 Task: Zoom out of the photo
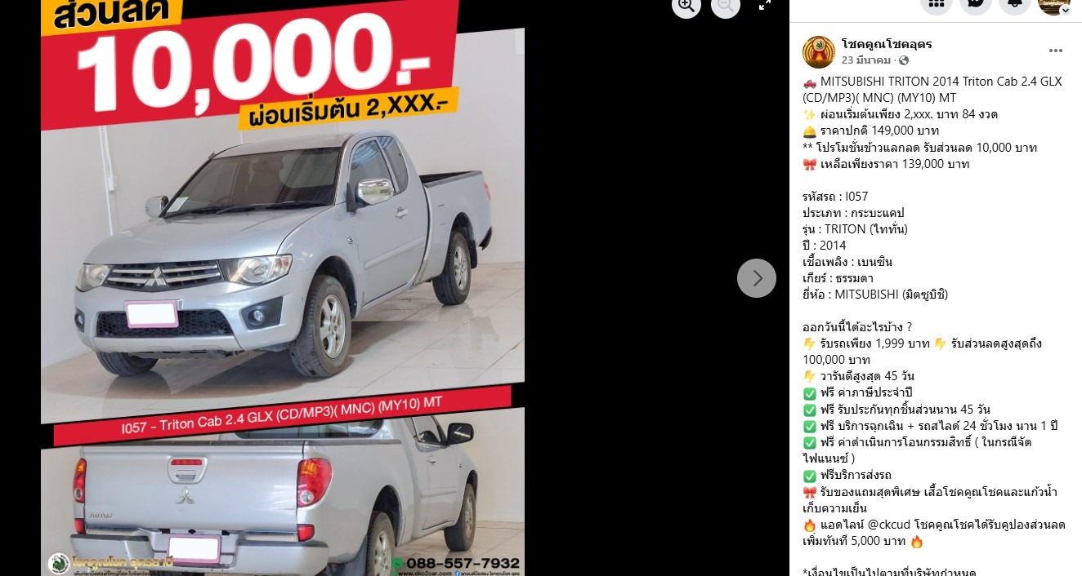pos(726,6)
